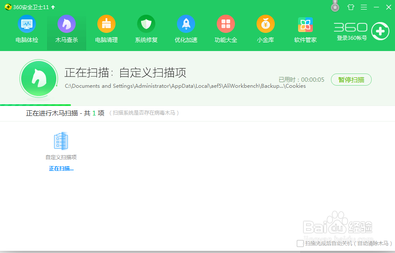The height and width of the screenshot is (253, 395).
Task: Click the medal badge icon in title bar
Action: coord(335,6)
